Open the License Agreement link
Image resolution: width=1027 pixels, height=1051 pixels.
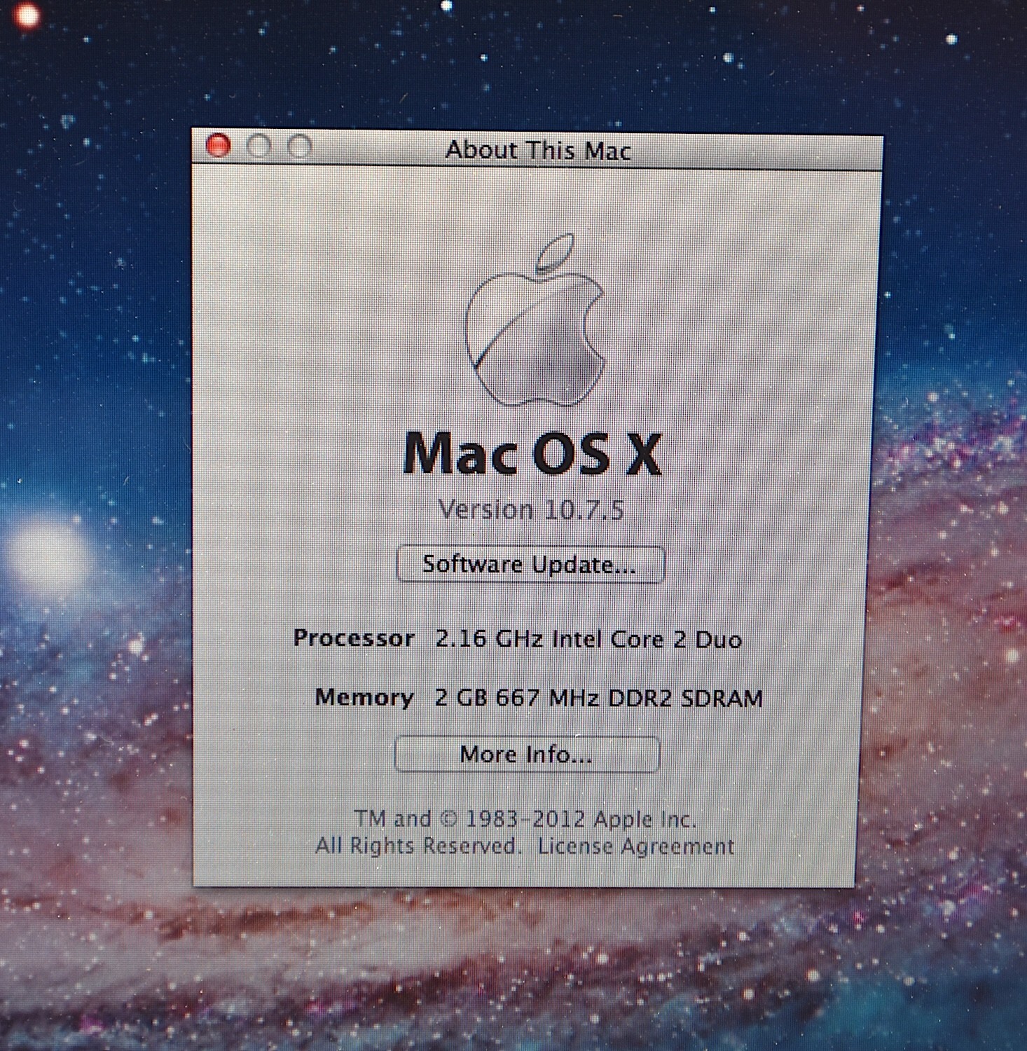click(x=636, y=846)
